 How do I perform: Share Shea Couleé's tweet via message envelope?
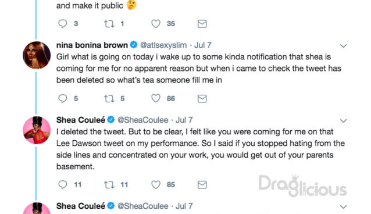pos(202,185)
